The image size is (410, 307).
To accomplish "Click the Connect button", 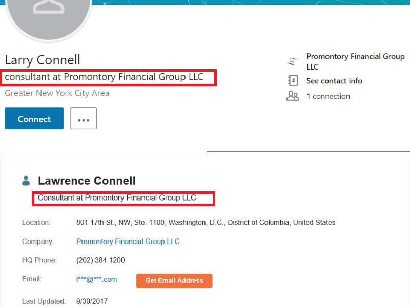I will point(34,119).
